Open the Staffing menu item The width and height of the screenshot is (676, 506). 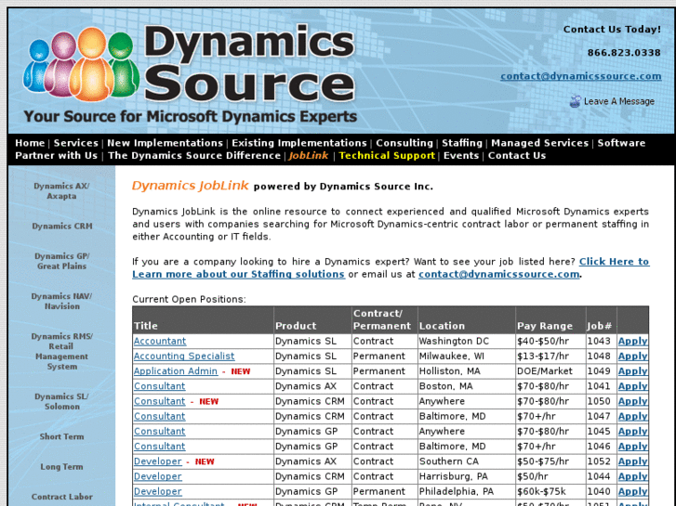coord(462,143)
